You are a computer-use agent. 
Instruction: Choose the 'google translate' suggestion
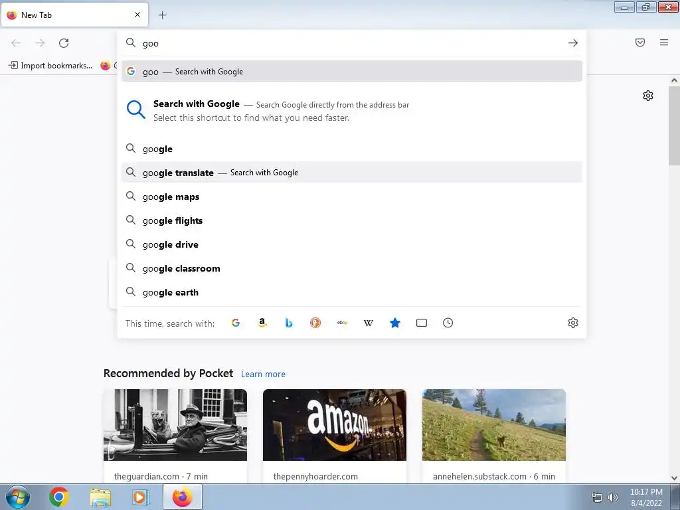click(x=352, y=173)
